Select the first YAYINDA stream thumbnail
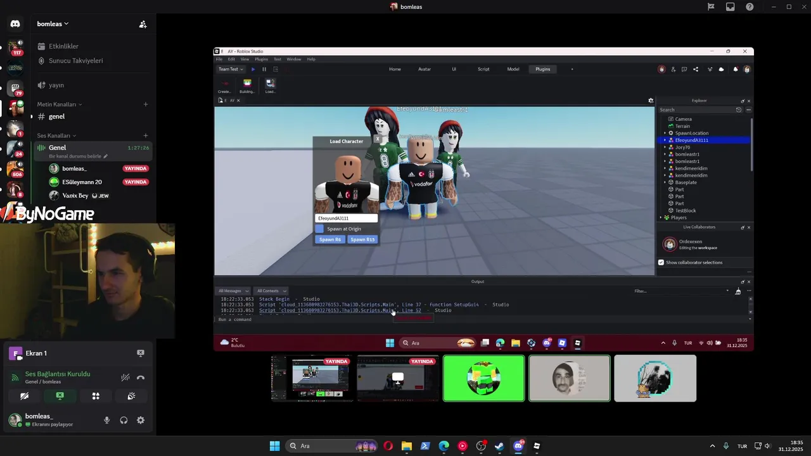 pyautogui.click(x=311, y=378)
